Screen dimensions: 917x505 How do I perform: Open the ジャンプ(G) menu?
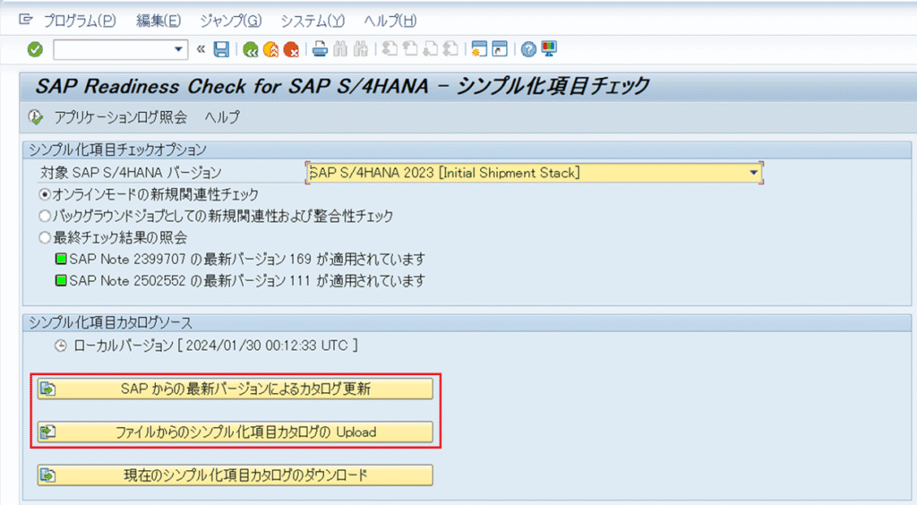230,21
